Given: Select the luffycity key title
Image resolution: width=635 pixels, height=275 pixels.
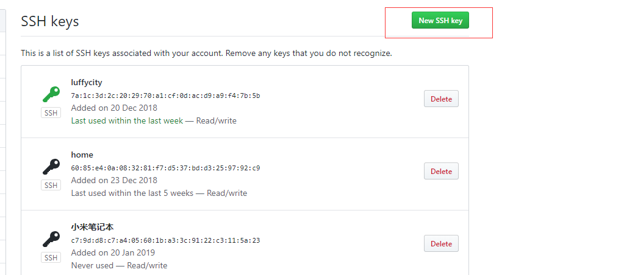Looking at the screenshot, I should click(x=86, y=82).
